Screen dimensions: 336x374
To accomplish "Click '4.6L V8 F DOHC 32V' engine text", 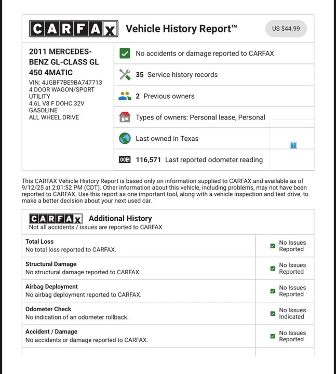I will click(57, 103).
